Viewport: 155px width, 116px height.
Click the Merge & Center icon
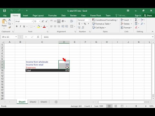coord(72,26)
